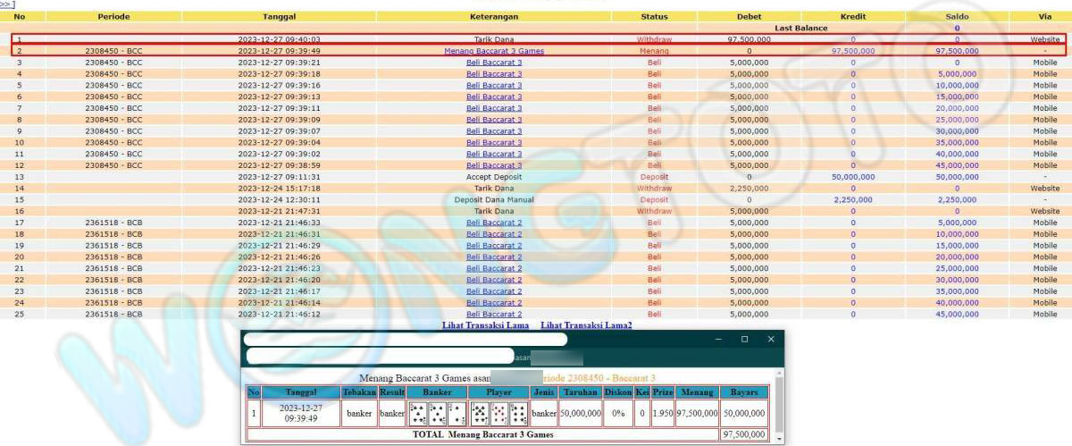This screenshot has height=446, width=1072.
Task: Open Lihat Transaksi Lama2 link
Action: [586, 325]
